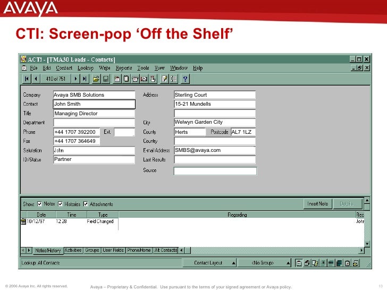The width and height of the screenshot is (387, 290).
Task: Open the View menu
Action: point(159,68)
